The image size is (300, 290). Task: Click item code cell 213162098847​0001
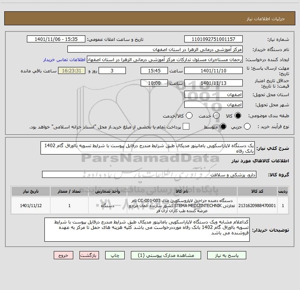257,206
